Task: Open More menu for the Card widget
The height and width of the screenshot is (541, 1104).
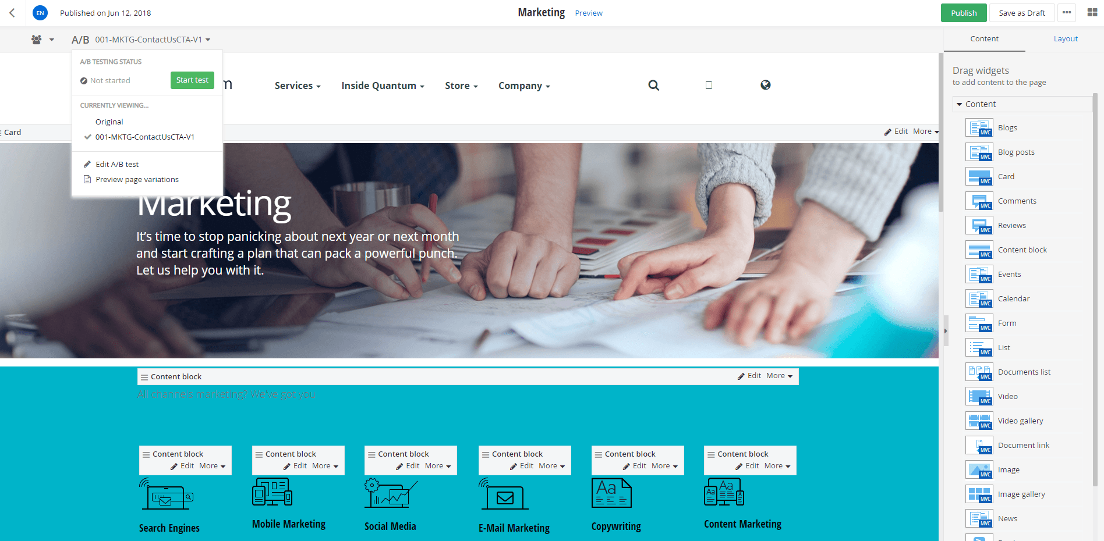Action: click(x=925, y=131)
